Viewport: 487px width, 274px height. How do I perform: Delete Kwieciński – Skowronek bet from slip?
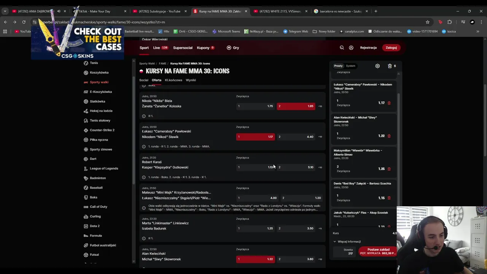[389, 136]
